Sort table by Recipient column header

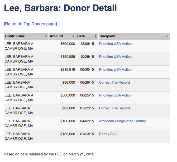click(x=107, y=36)
